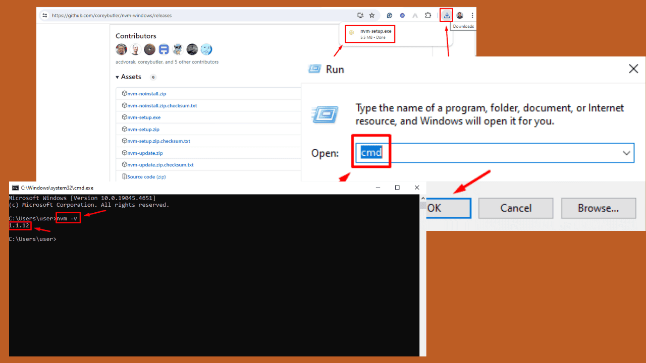Click the '5 other contributors' text
Viewport: 646px width, 363px height.
pos(196,62)
